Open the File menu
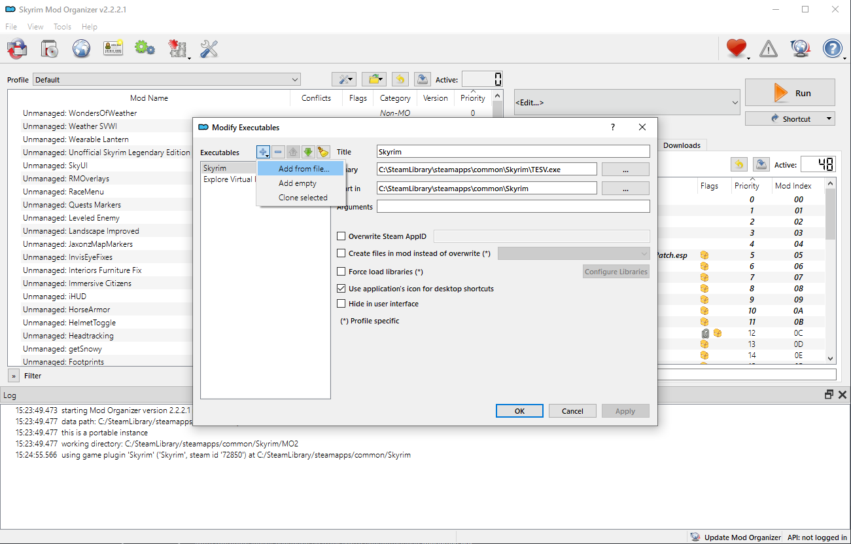851x544 pixels. point(11,27)
